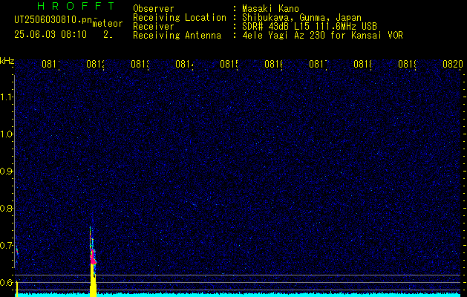Click the 0812 time marker

point(95,64)
